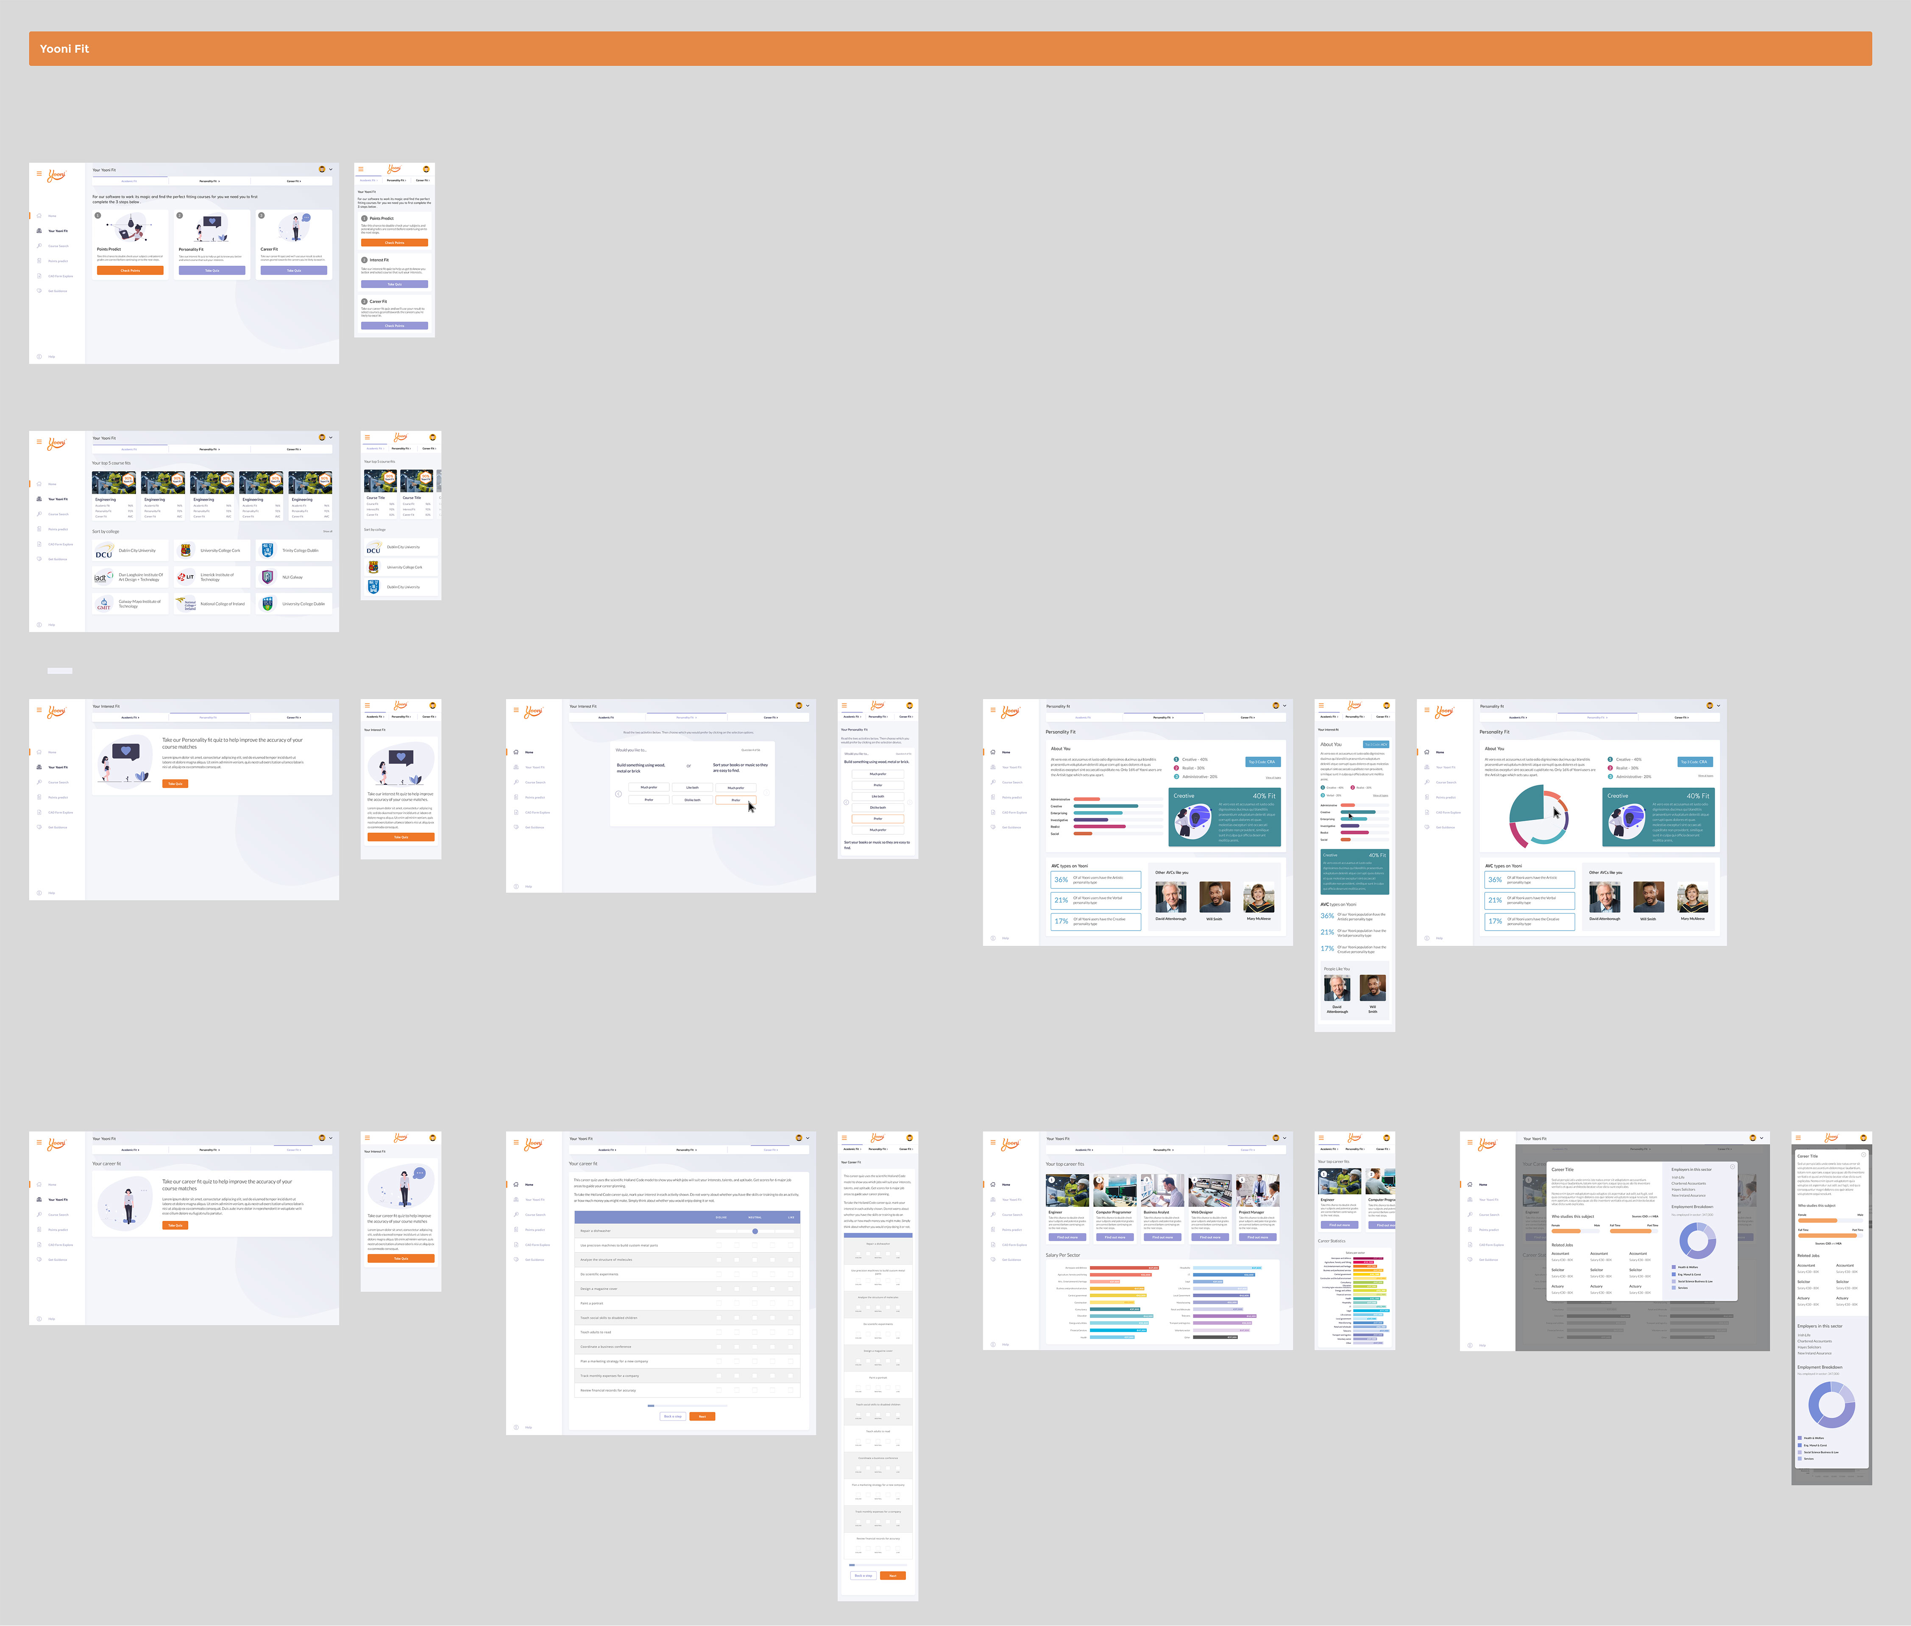Open user dropdown arrow on desktop Interest Fit quiz screen
Screen dimensions: 1911x1626
click(x=808, y=706)
